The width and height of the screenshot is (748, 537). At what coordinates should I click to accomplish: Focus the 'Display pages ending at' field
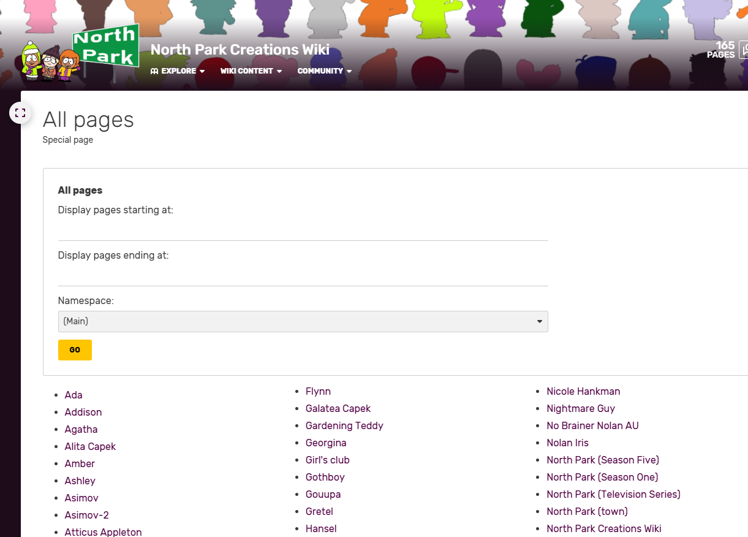click(x=303, y=275)
